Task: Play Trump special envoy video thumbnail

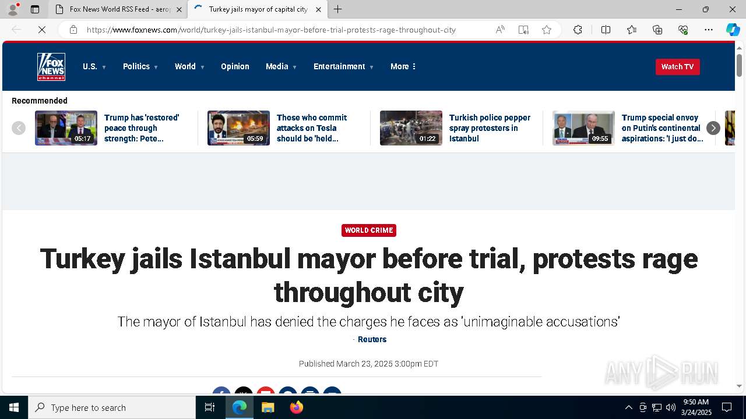Action: click(x=583, y=128)
